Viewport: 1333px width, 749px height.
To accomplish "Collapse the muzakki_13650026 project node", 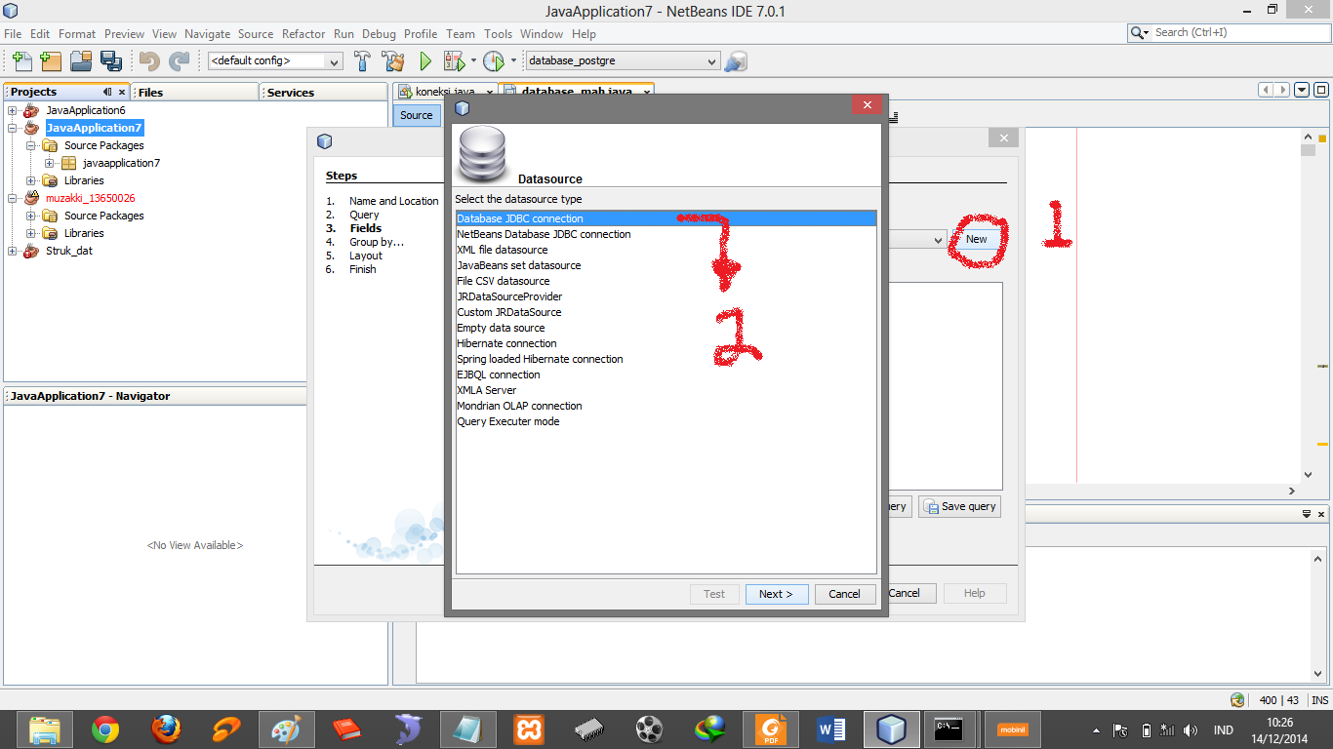I will 13,198.
